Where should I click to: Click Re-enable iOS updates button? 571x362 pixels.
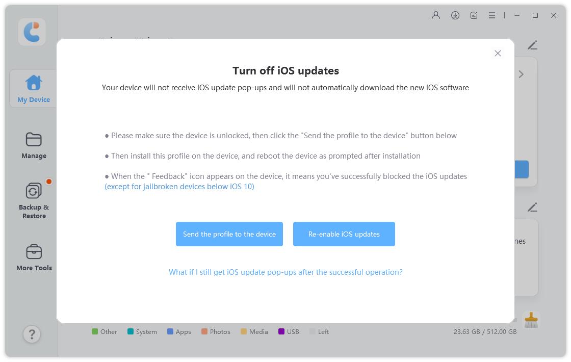pyautogui.click(x=344, y=234)
